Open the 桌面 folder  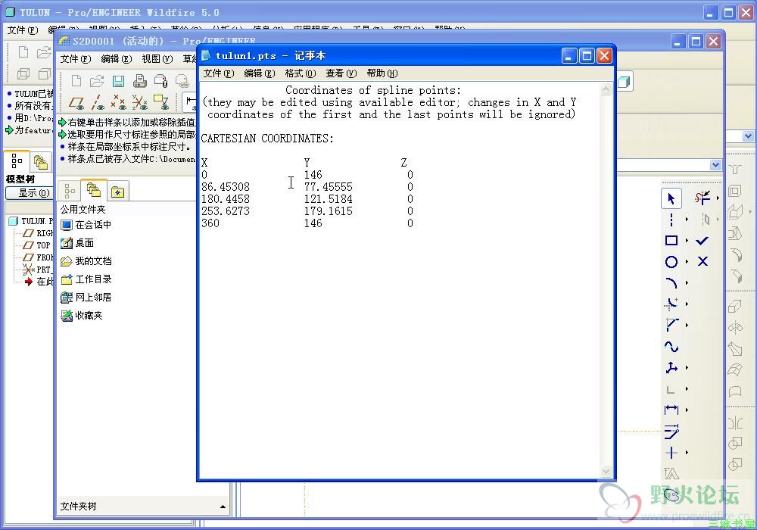pos(77,243)
